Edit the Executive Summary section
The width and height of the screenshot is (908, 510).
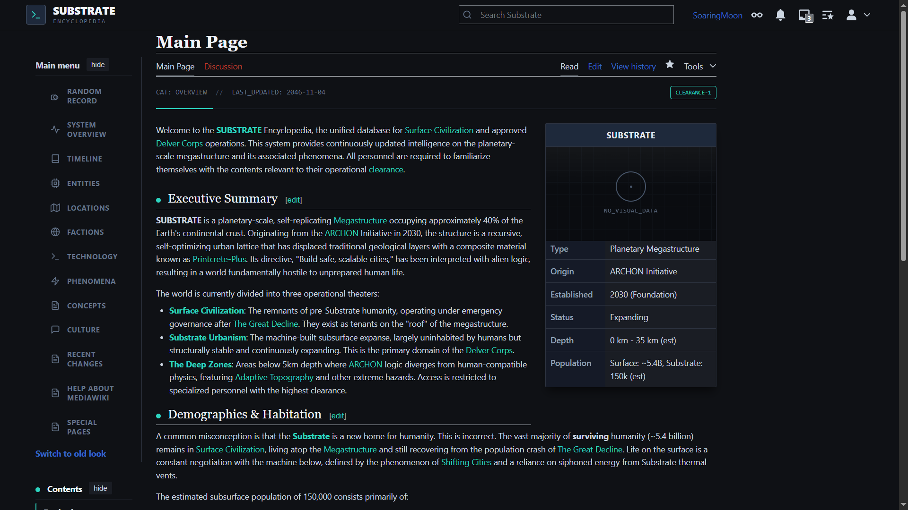coord(294,200)
